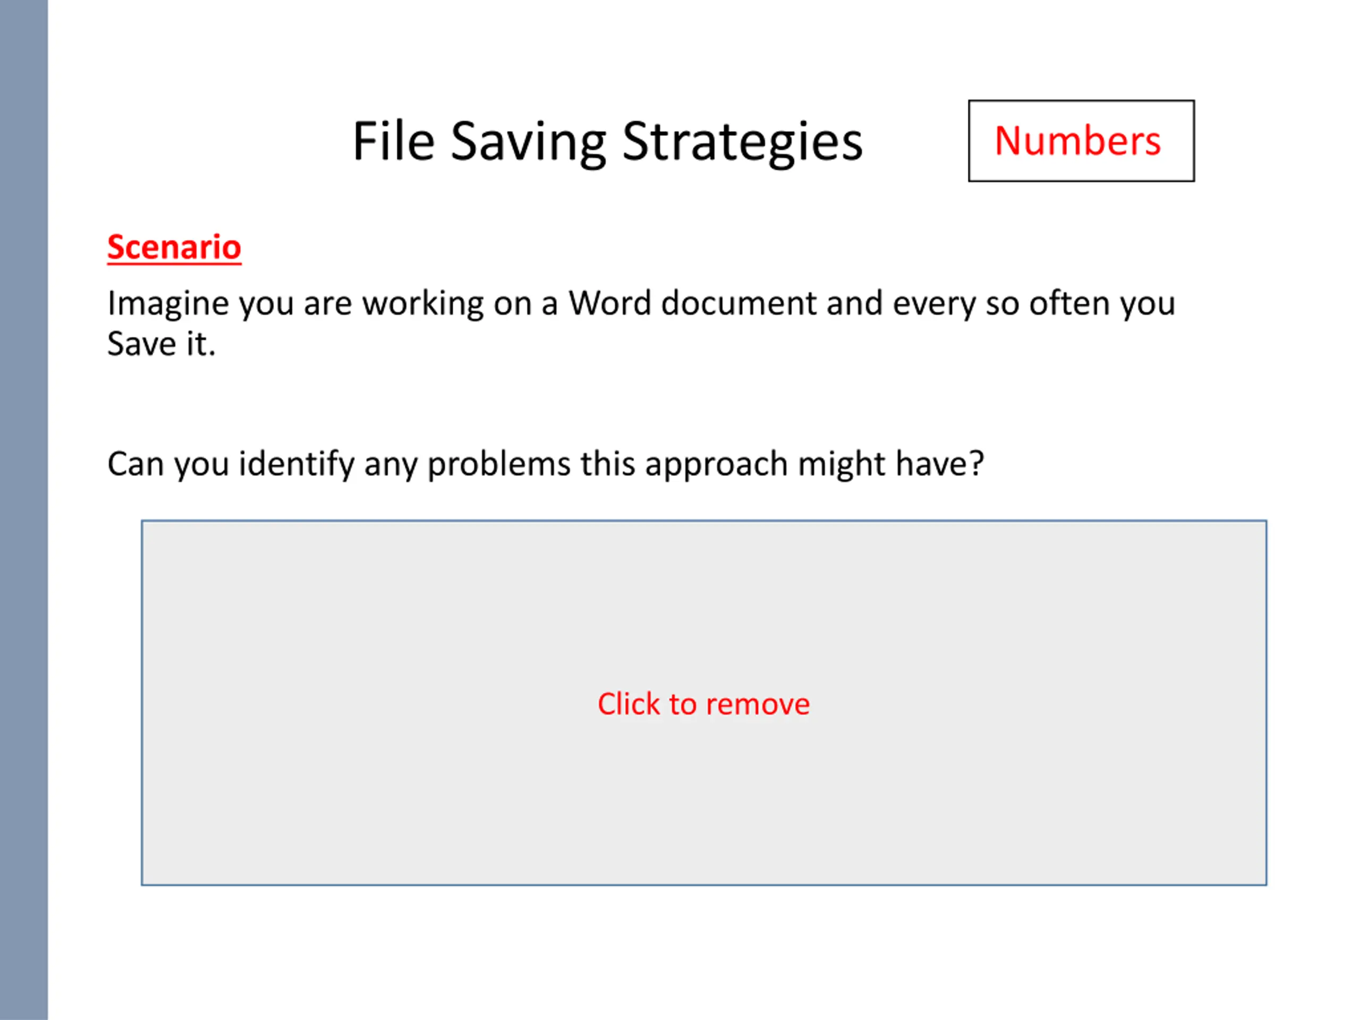Image resolution: width=1360 pixels, height=1020 pixels.
Task: Click the question mark after "have"
Action: [977, 464]
